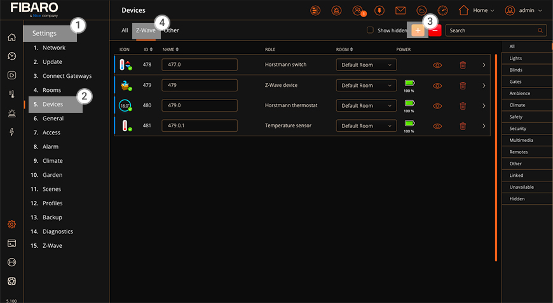The width and height of the screenshot is (553, 303).
Task: Click the alarm siren icon in left sidebar
Action: [x=11, y=113]
